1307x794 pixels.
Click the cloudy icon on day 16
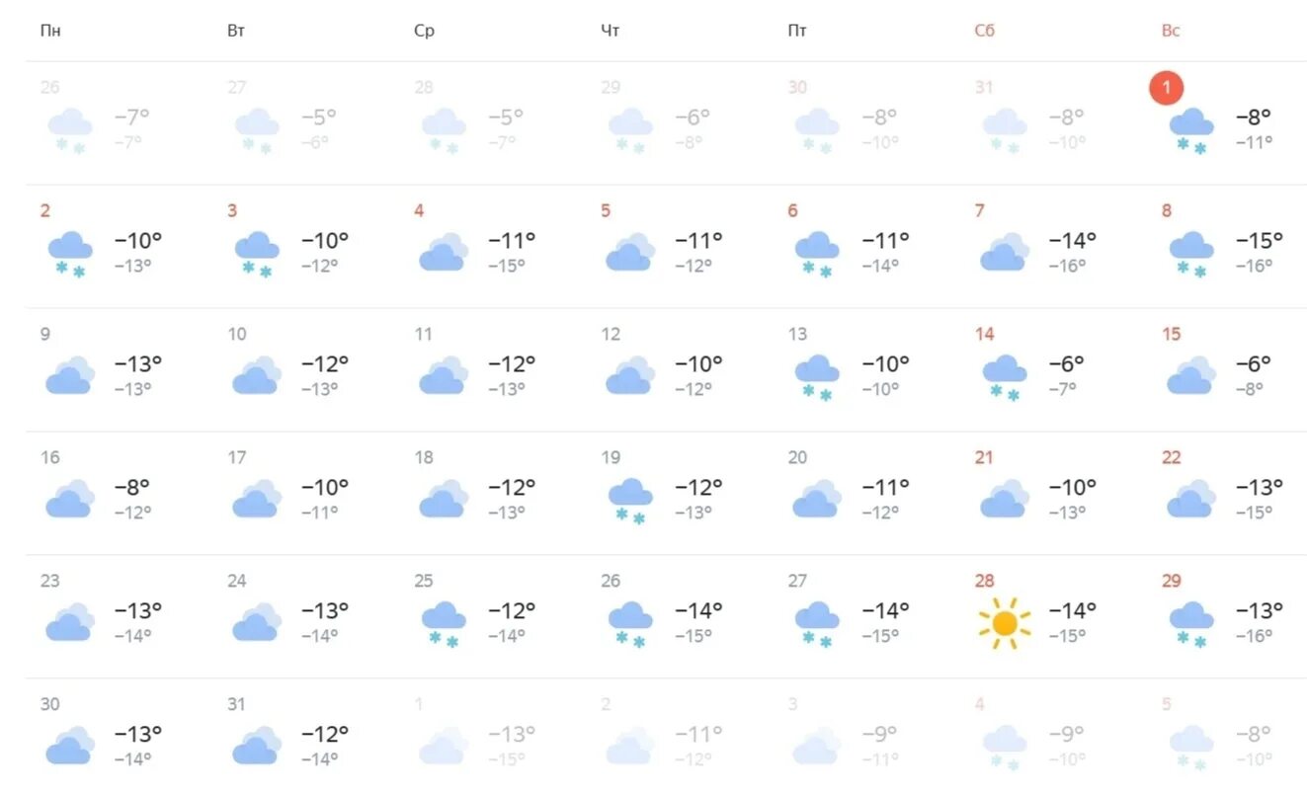coord(70,499)
